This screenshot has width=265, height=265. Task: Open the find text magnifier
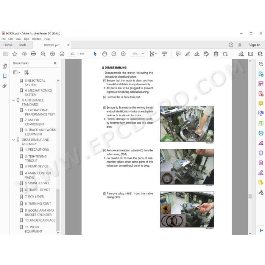(x=43, y=54)
